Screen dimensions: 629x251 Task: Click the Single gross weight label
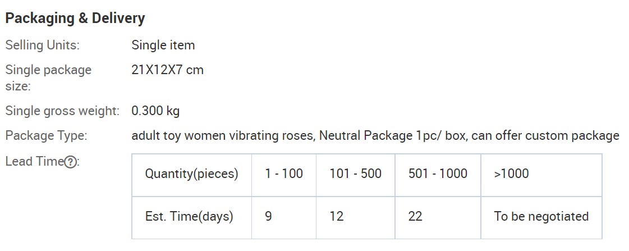(62, 111)
